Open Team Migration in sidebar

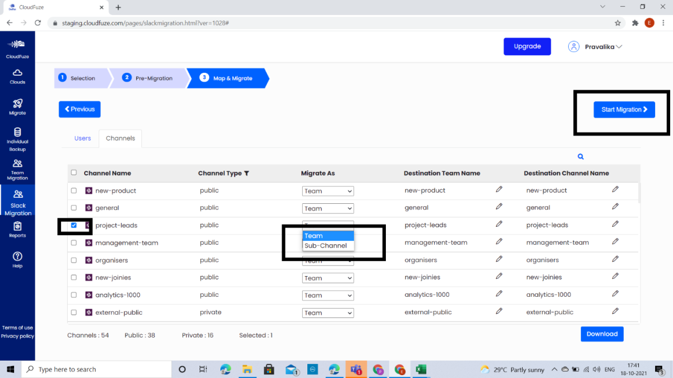(17, 169)
